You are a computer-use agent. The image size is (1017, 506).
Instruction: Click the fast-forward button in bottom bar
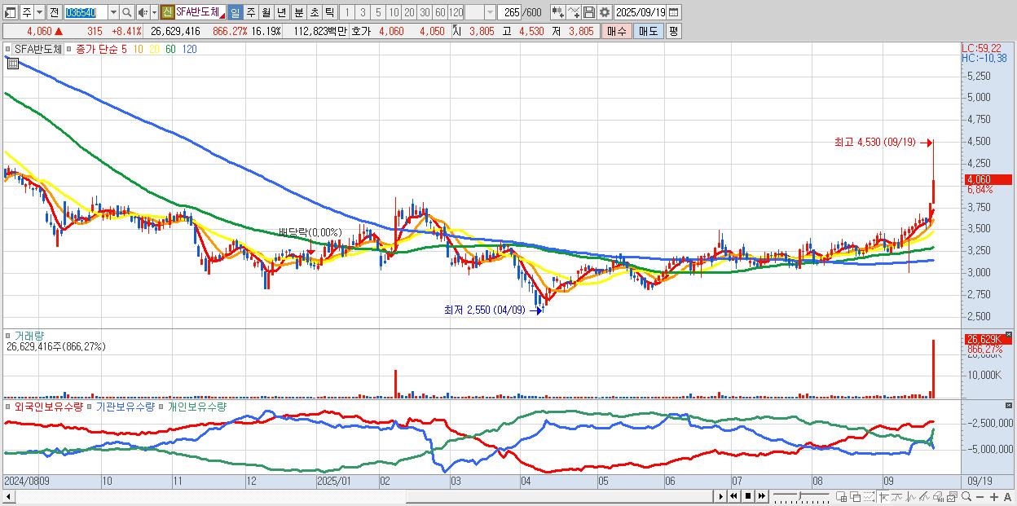(762, 496)
